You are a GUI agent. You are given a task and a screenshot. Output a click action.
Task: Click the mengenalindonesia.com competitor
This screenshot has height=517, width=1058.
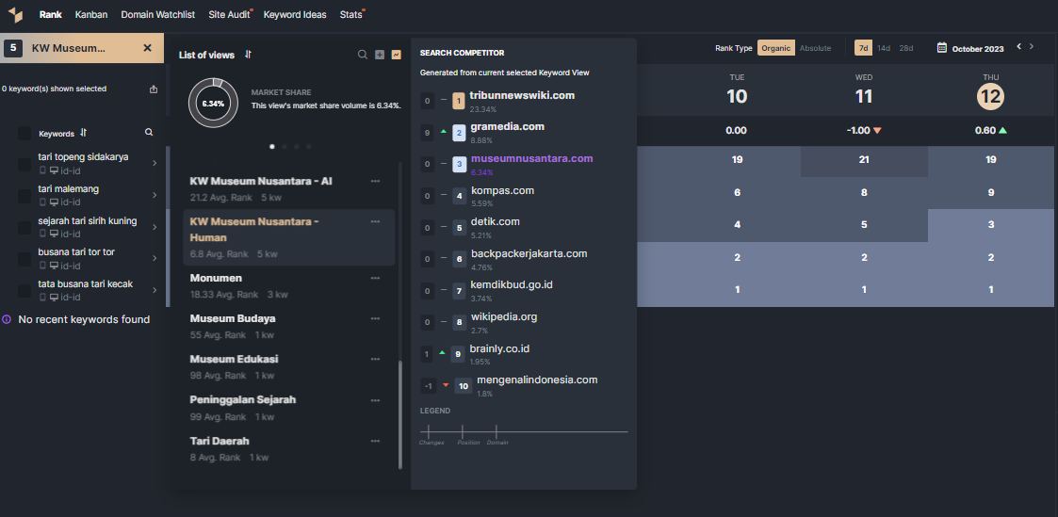[537, 380]
